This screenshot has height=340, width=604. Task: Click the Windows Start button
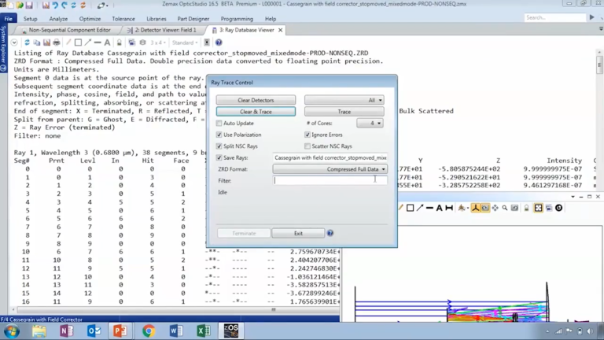(12, 331)
